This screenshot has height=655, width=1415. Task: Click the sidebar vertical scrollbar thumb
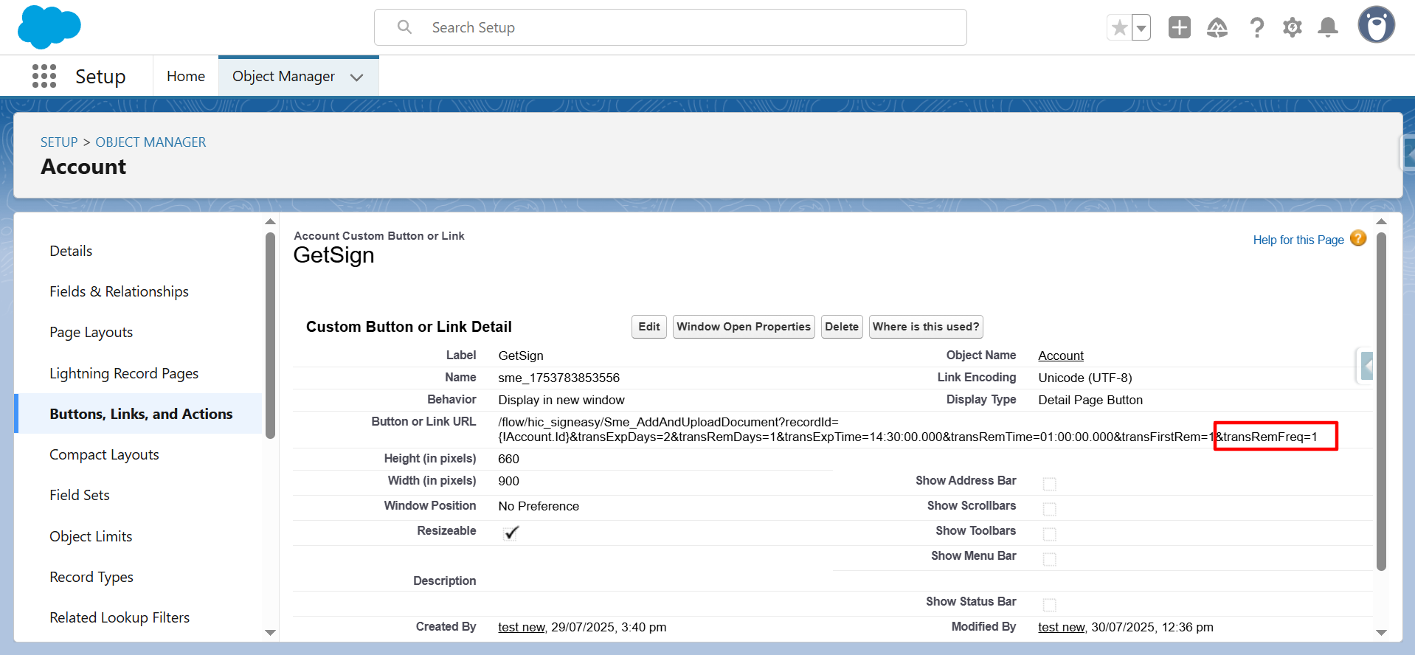270,336
